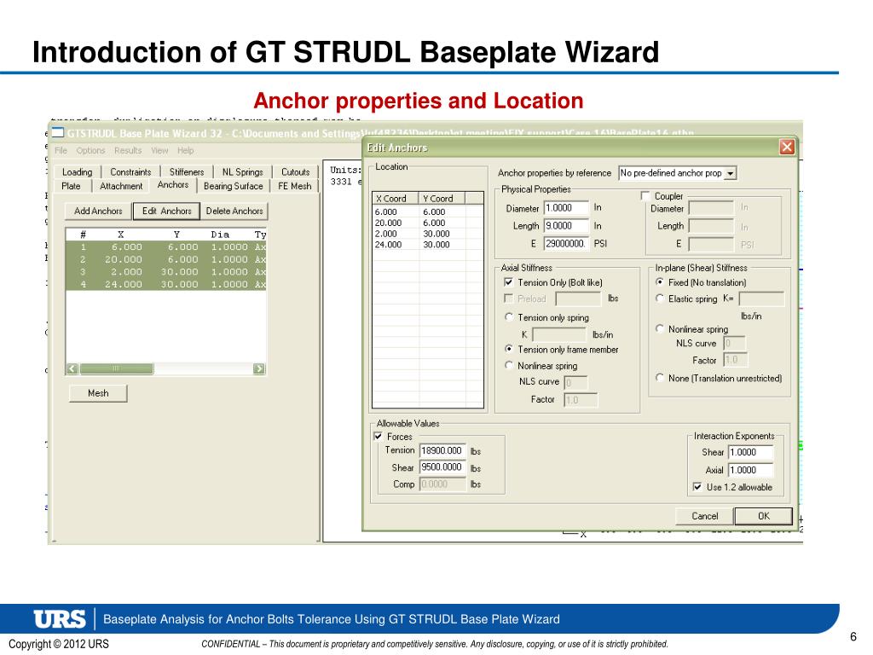
Task: Click the Shear allowable force input field
Action: [442, 467]
